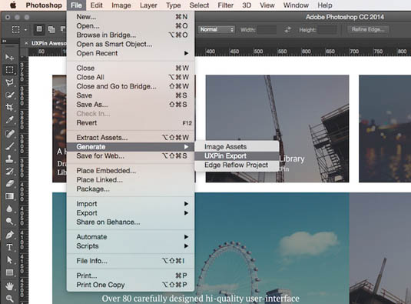Select the Quick Selection tool
The width and height of the screenshot is (411, 304).
pos(10,95)
